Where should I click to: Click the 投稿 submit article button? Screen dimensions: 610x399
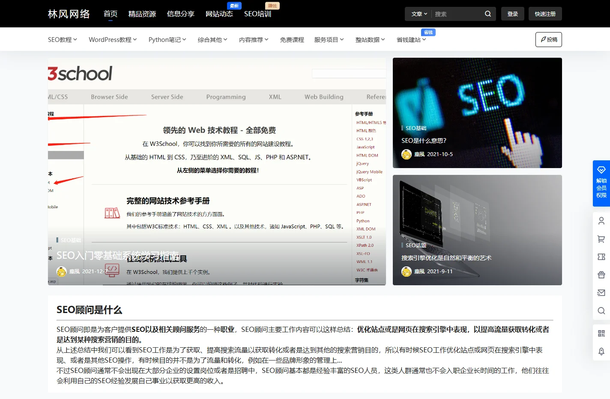548,39
